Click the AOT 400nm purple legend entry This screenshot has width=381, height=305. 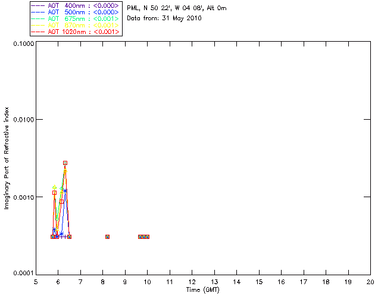click(75, 5)
